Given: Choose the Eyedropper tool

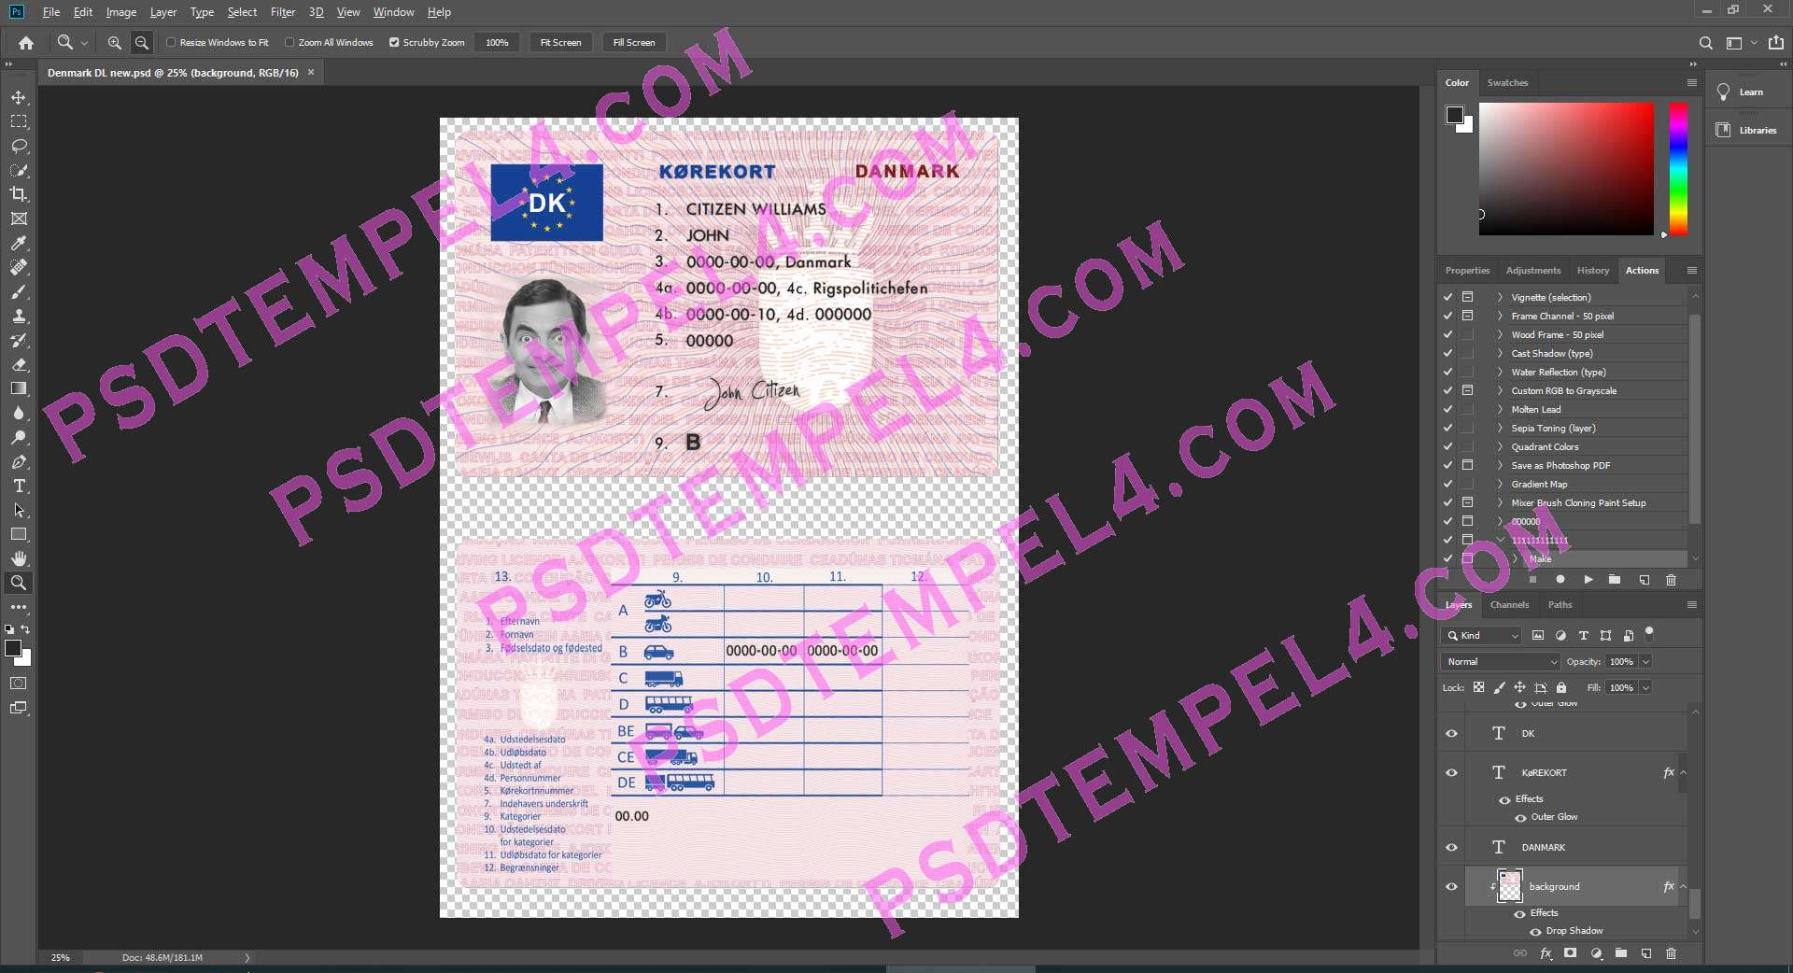Looking at the screenshot, I should [x=19, y=244].
